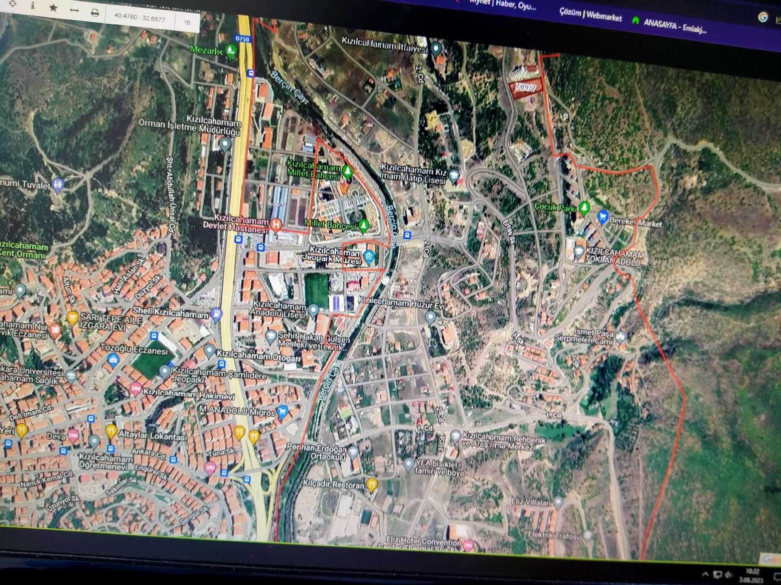Click the Kızılcahamam Otogarı marker pin

(209, 351)
